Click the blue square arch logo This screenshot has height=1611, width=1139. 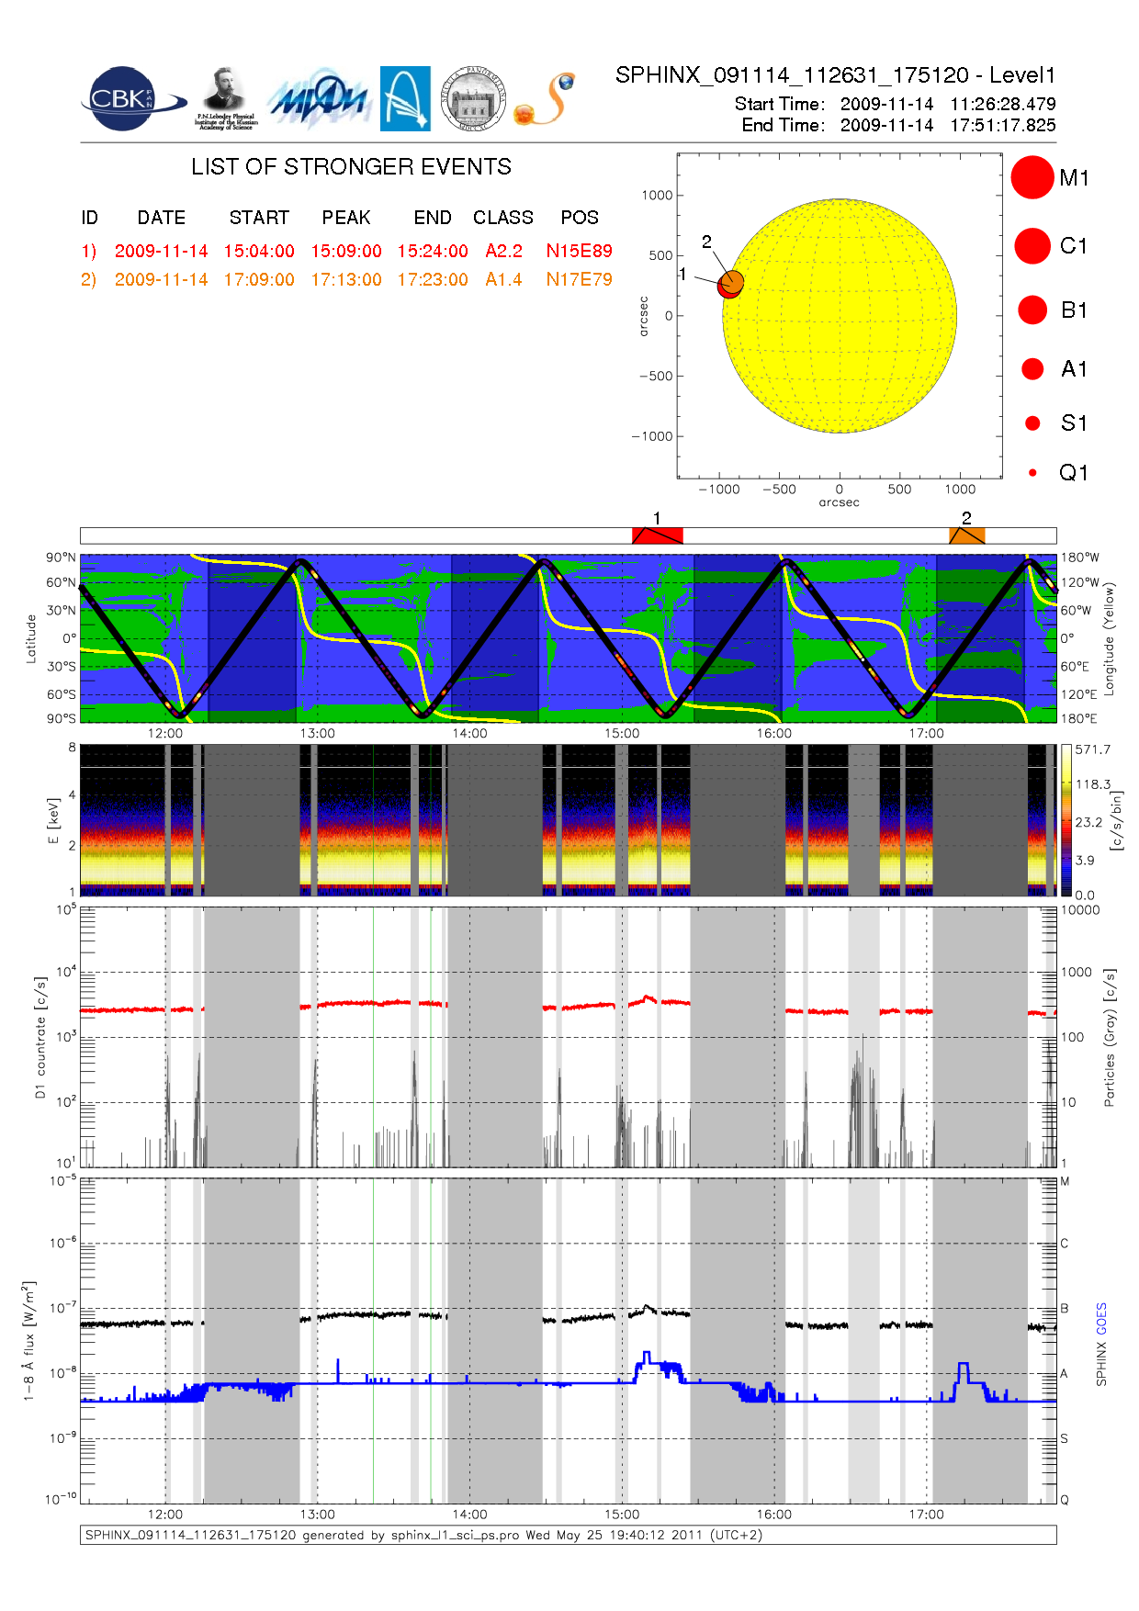click(405, 98)
